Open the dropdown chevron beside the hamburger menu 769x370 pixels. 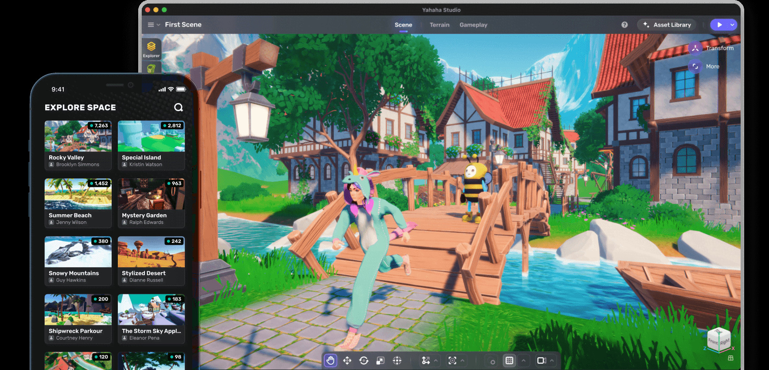click(159, 25)
